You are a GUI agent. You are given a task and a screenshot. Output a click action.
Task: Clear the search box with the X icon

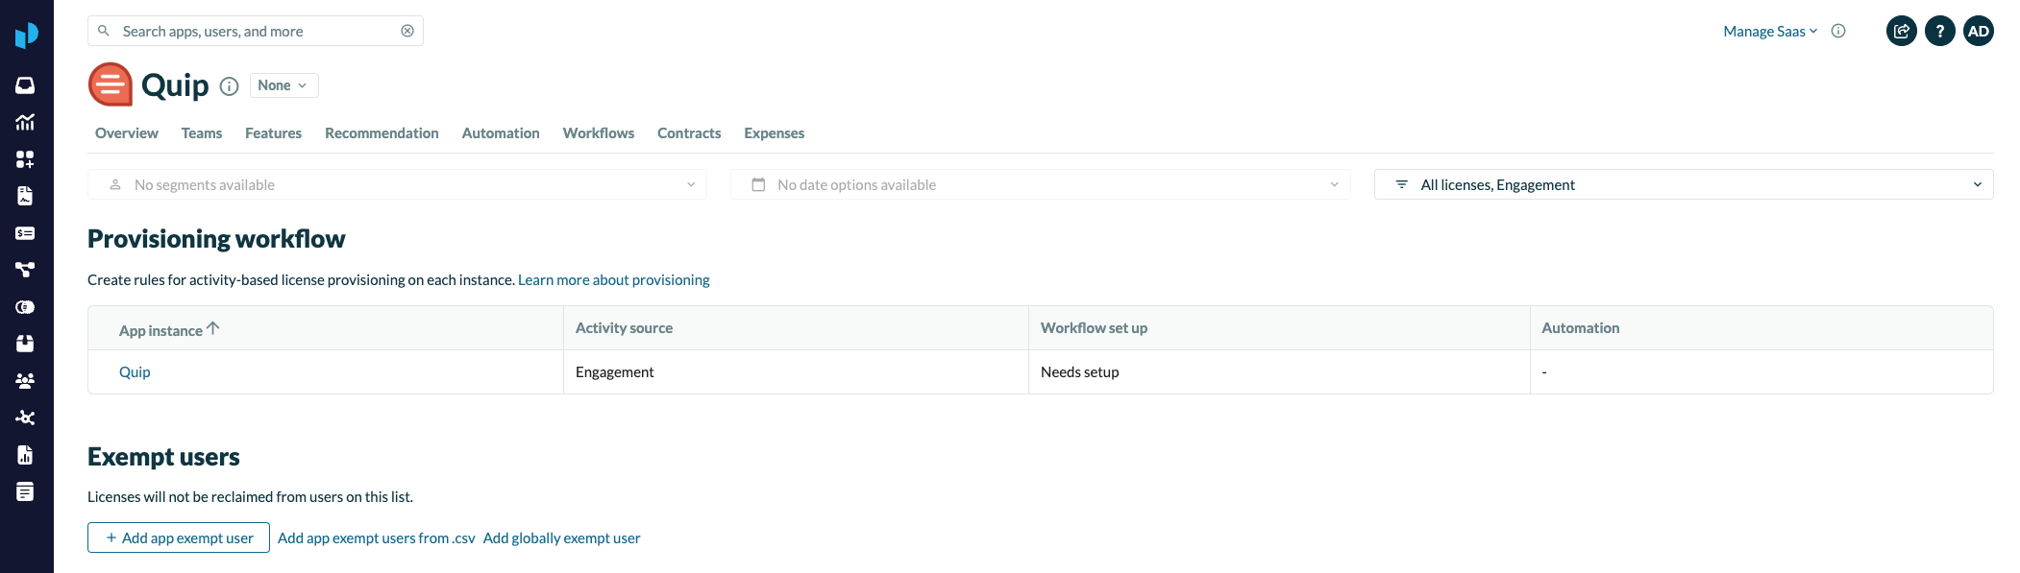click(407, 31)
